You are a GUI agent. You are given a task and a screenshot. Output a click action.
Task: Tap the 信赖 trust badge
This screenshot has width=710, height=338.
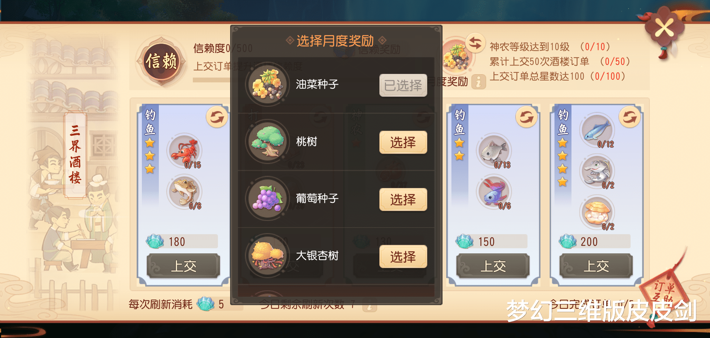point(161,61)
